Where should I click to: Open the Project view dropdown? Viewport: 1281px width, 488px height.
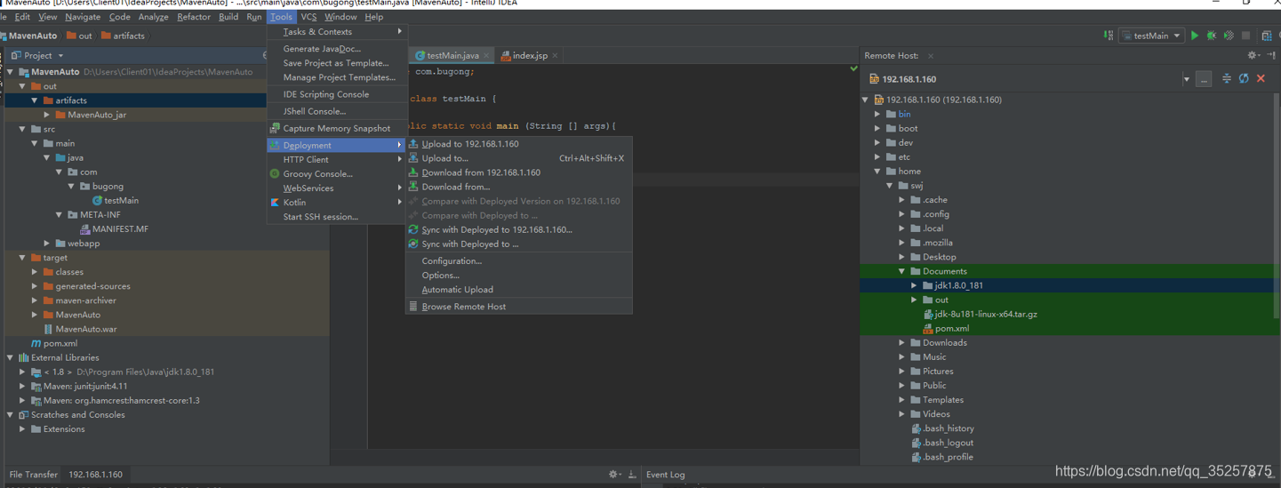(x=38, y=55)
